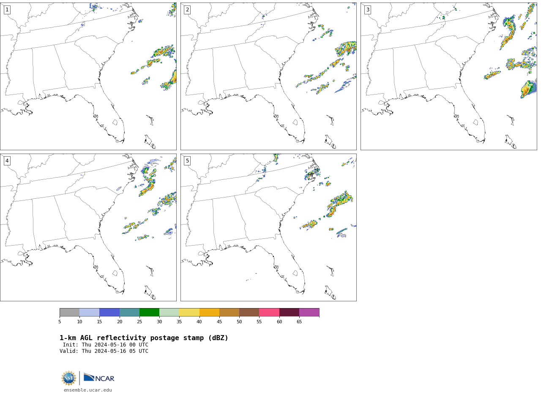Click the teal 20-25 dBZ swatch
Image resolution: width=541 pixels, height=395 pixels.
pyautogui.click(x=129, y=312)
